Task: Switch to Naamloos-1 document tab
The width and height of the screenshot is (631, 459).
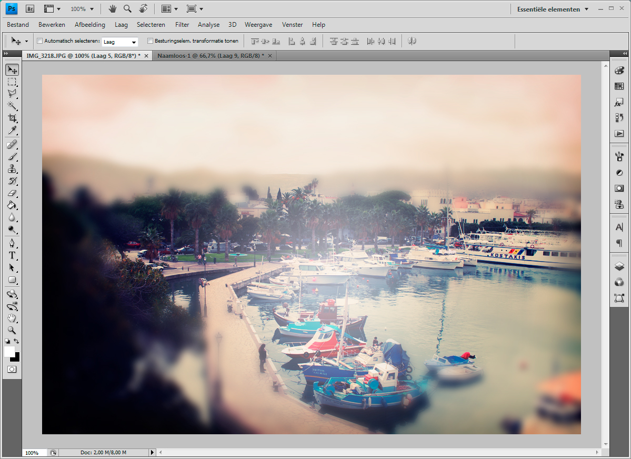Action: coord(211,56)
